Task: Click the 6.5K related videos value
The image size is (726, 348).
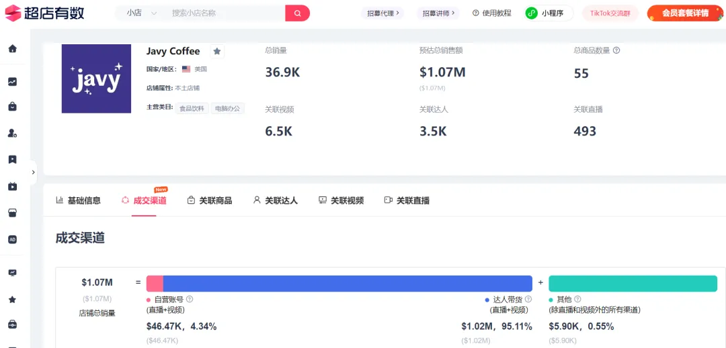Action: (x=279, y=131)
